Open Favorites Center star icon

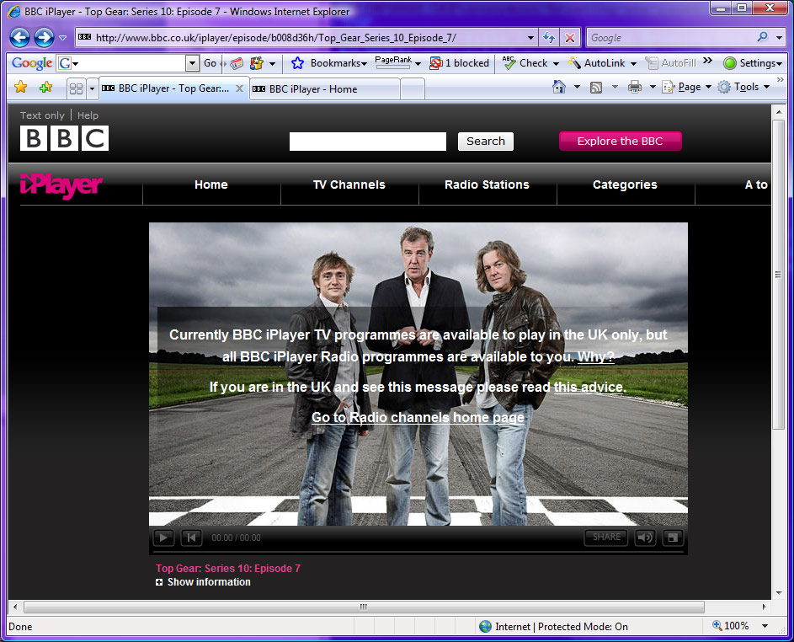21,87
